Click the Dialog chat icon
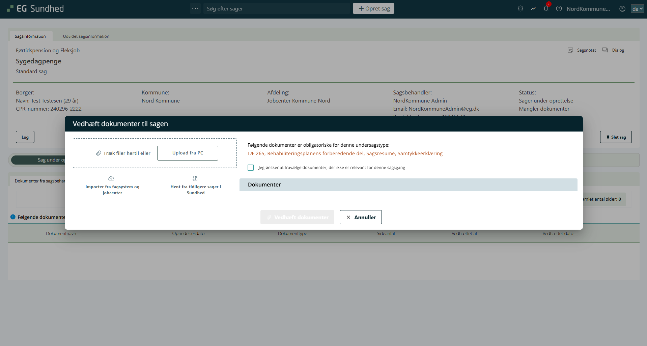Screen dimensions: 647x346 [605, 50]
